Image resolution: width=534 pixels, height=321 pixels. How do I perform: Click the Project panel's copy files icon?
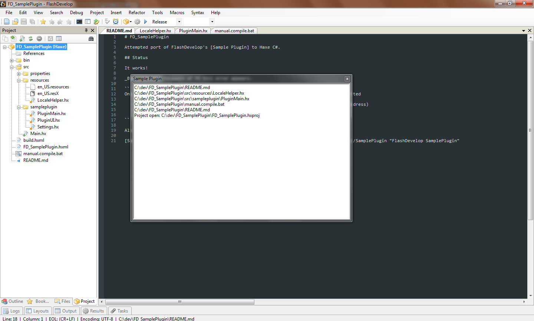[x=5, y=38]
